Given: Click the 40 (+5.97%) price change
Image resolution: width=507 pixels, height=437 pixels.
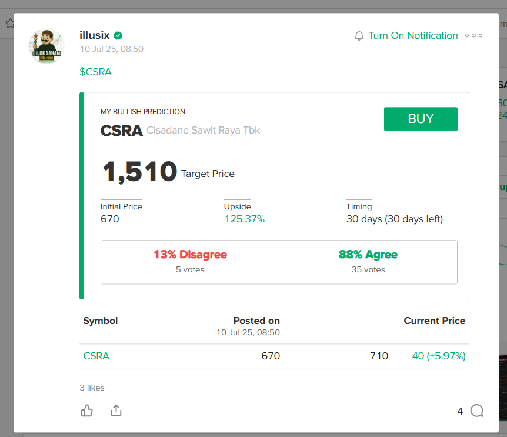Looking at the screenshot, I should tap(439, 356).
